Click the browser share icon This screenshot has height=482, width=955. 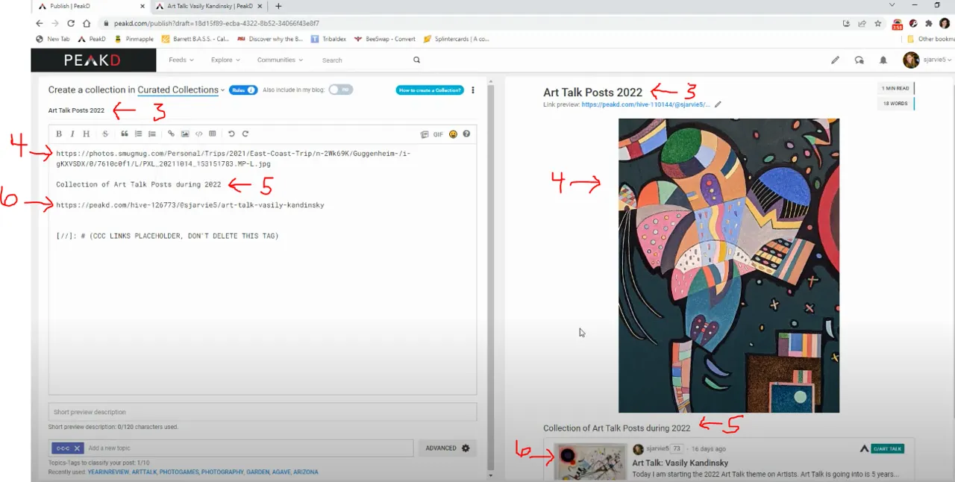[862, 23]
